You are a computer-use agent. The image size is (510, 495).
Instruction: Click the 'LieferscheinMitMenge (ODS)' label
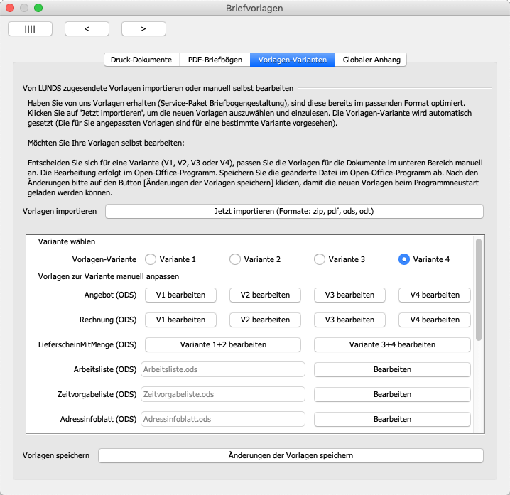coord(87,344)
